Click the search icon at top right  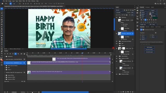click(x=158, y=4)
